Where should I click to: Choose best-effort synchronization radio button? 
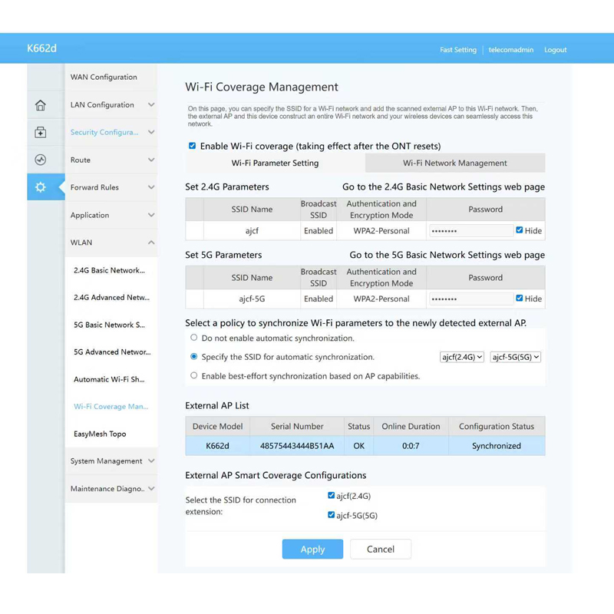point(193,376)
